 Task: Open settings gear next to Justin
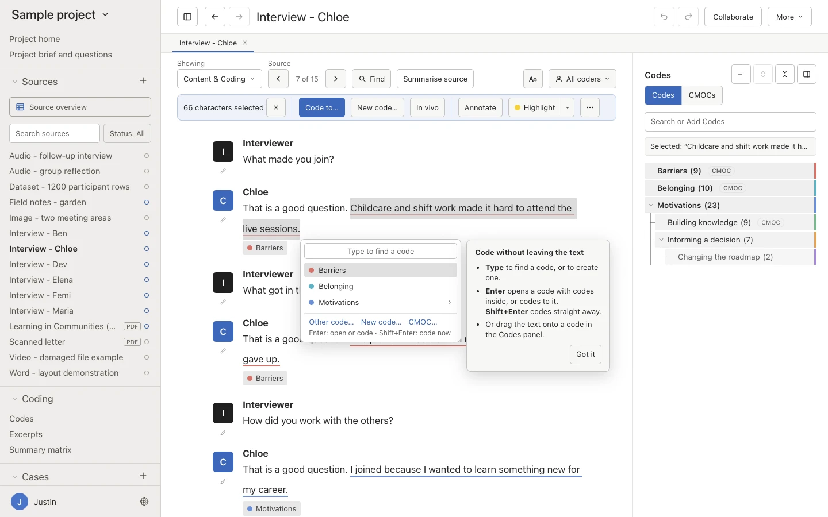point(144,501)
